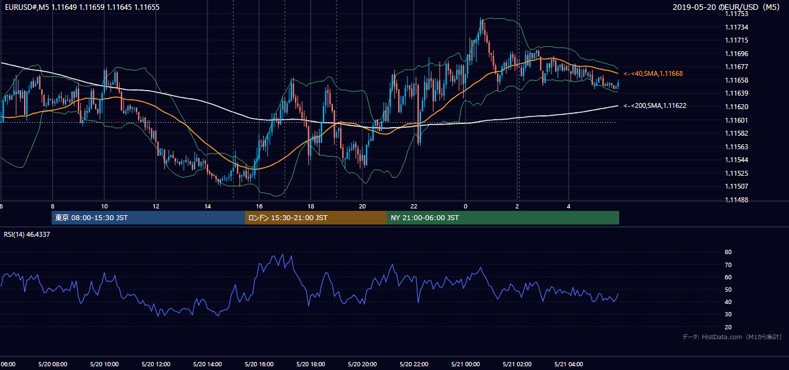Click price axis label 1.11563
The width and height of the screenshot is (789, 370).
[736, 147]
